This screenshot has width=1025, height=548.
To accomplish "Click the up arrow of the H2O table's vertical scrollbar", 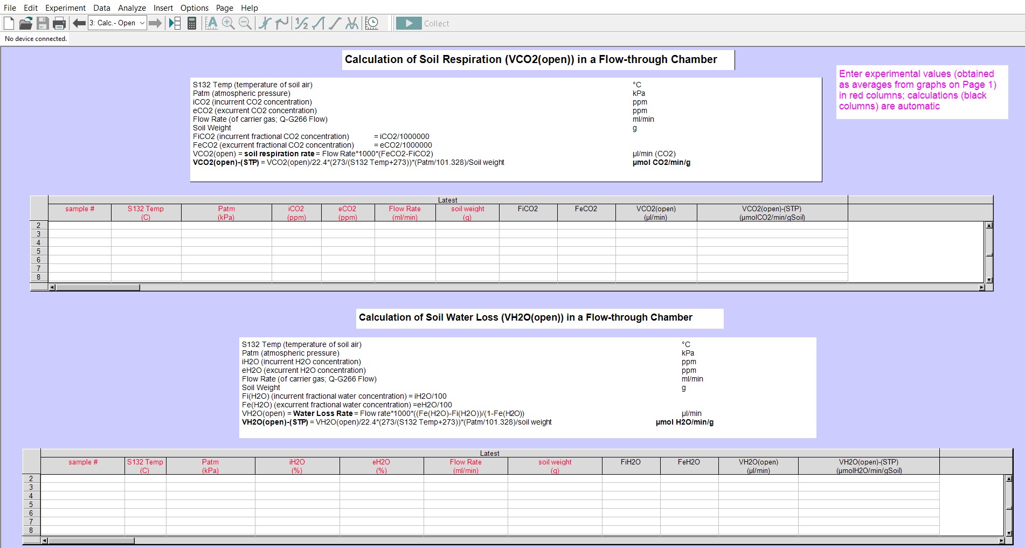I will pyautogui.click(x=1009, y=478).
